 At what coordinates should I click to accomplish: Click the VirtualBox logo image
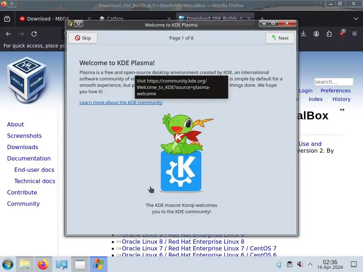(27, 80)
